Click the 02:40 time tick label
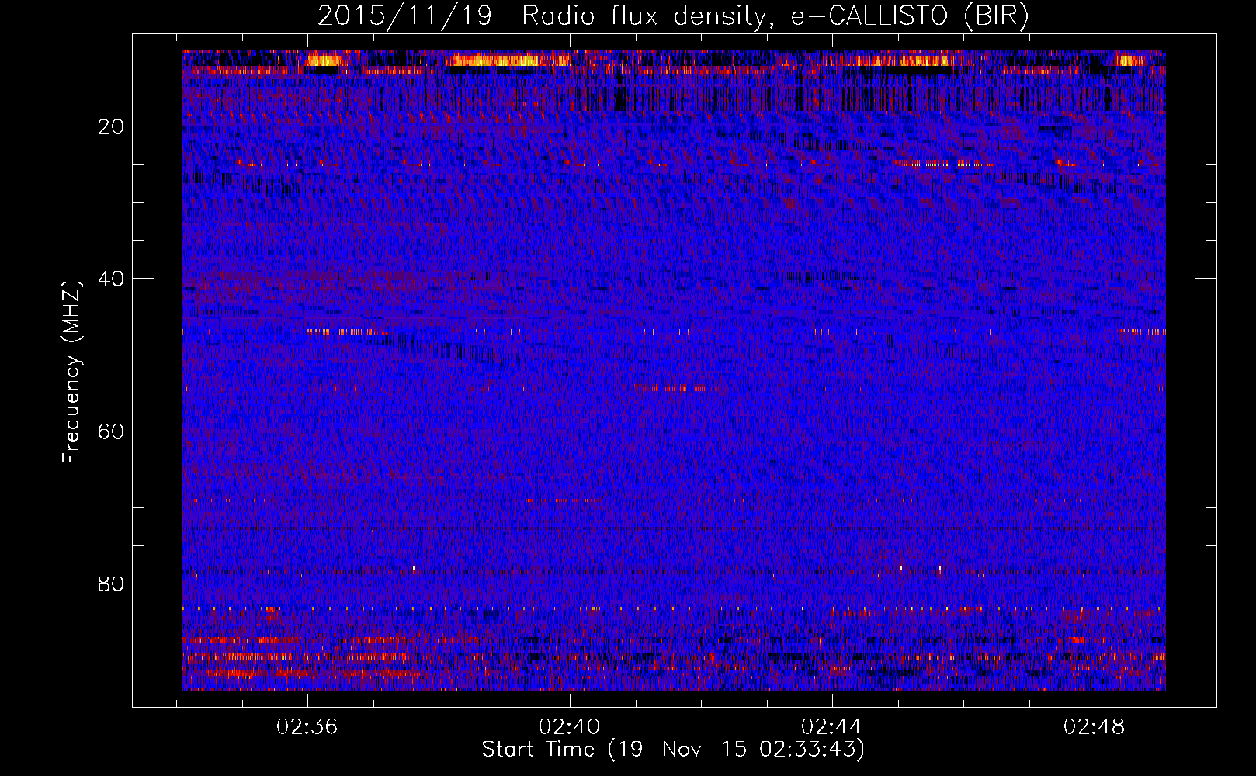This screenshot has width=1256, height=776. pyautogui.click(x=570, y=727)
